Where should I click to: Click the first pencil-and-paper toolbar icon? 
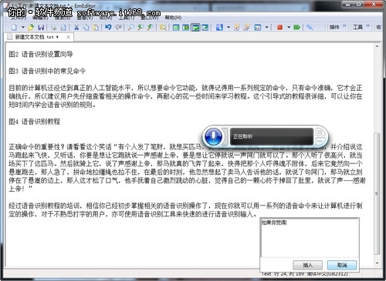click(x=237, y=27)
